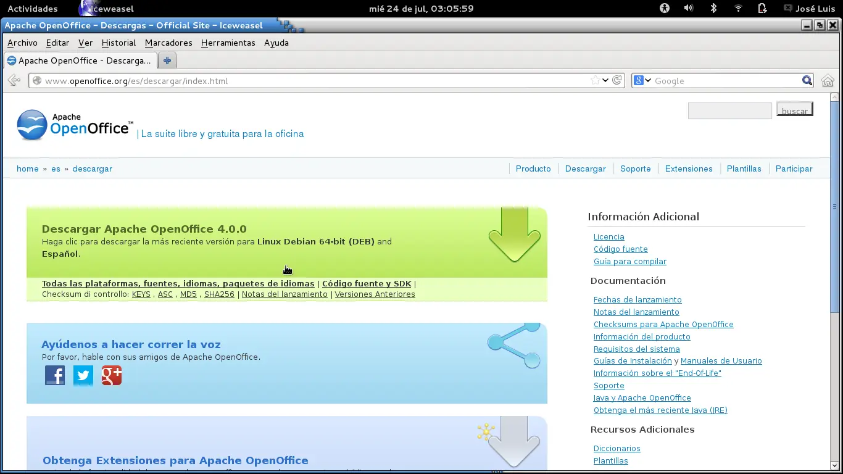Open the accessibility icon in top panel
Screen dimensions: 843x474
point(664,9)
